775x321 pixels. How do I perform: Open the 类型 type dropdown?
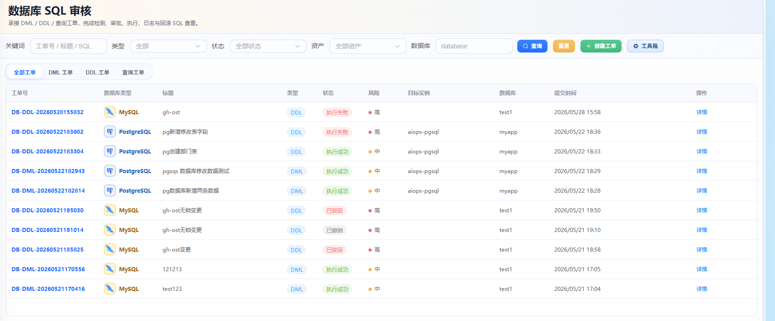click(x=168, y=46)
